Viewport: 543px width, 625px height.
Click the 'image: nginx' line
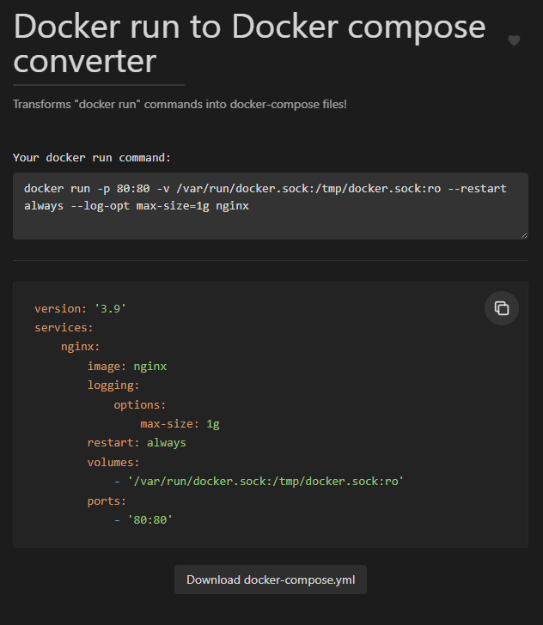click(127, 367)
